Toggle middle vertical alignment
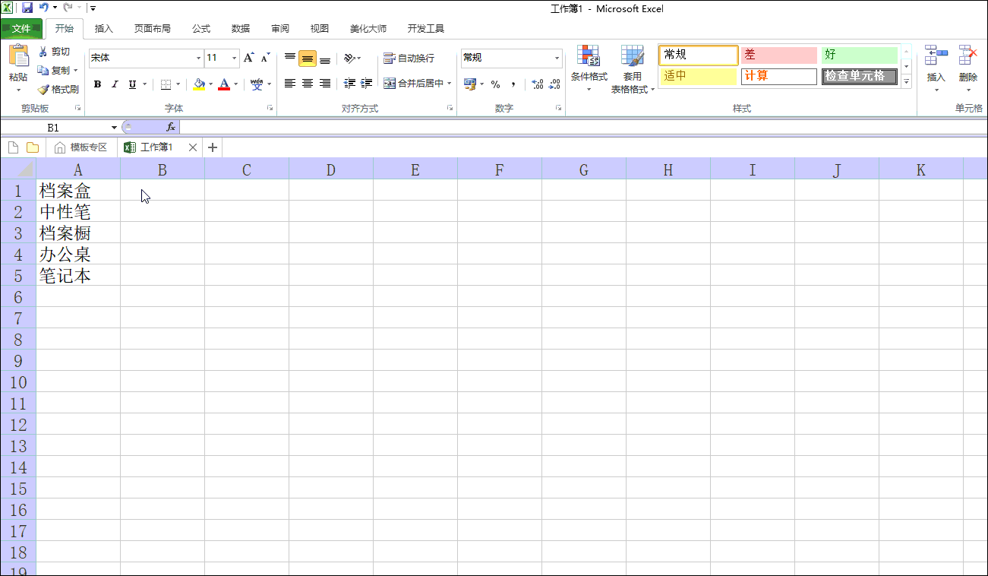 coord(308,58)
